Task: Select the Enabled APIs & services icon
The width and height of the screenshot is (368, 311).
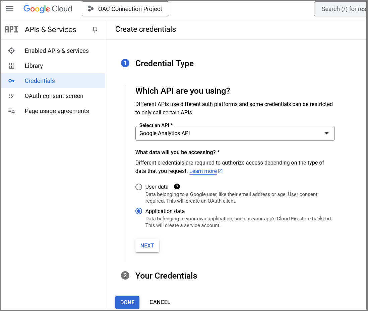Action: point(11,50)
